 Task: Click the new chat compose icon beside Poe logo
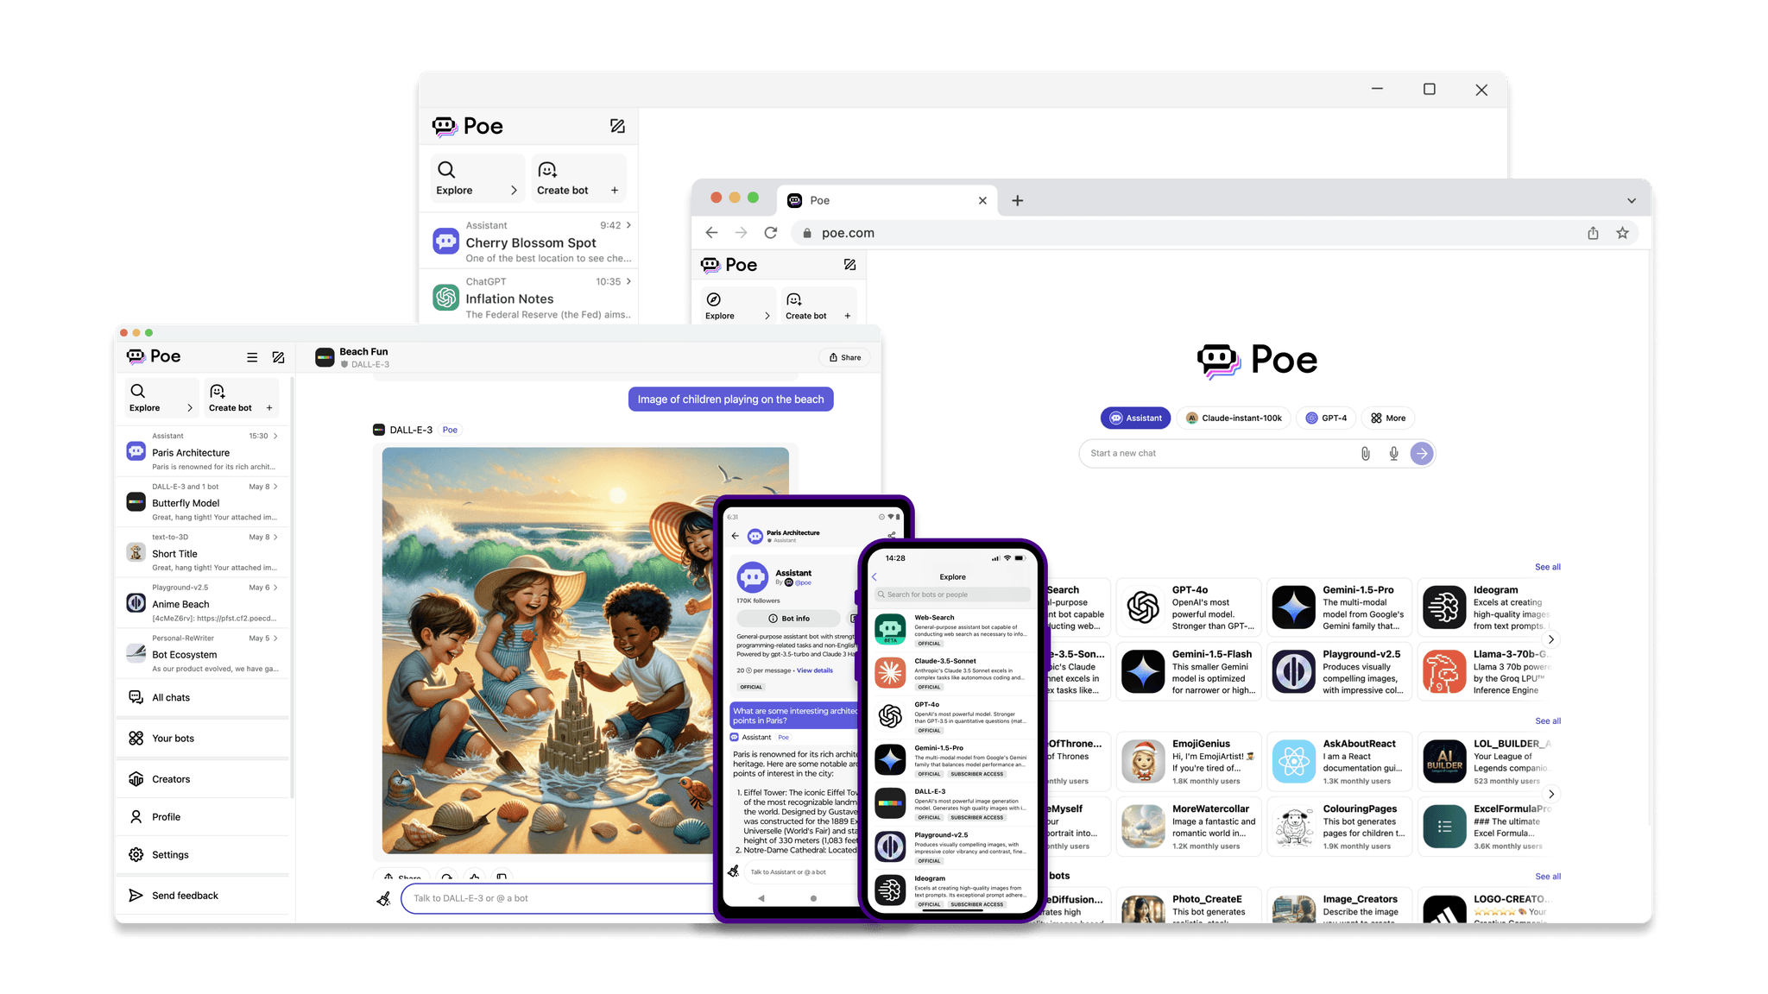278,357
